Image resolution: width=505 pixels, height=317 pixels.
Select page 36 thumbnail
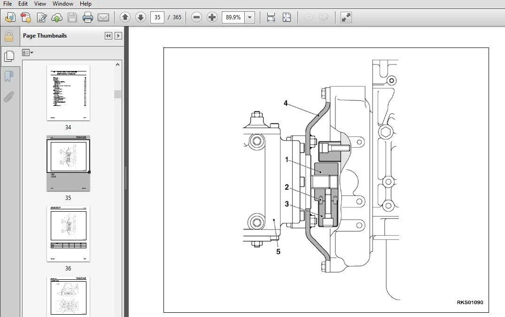pos(68,234)
